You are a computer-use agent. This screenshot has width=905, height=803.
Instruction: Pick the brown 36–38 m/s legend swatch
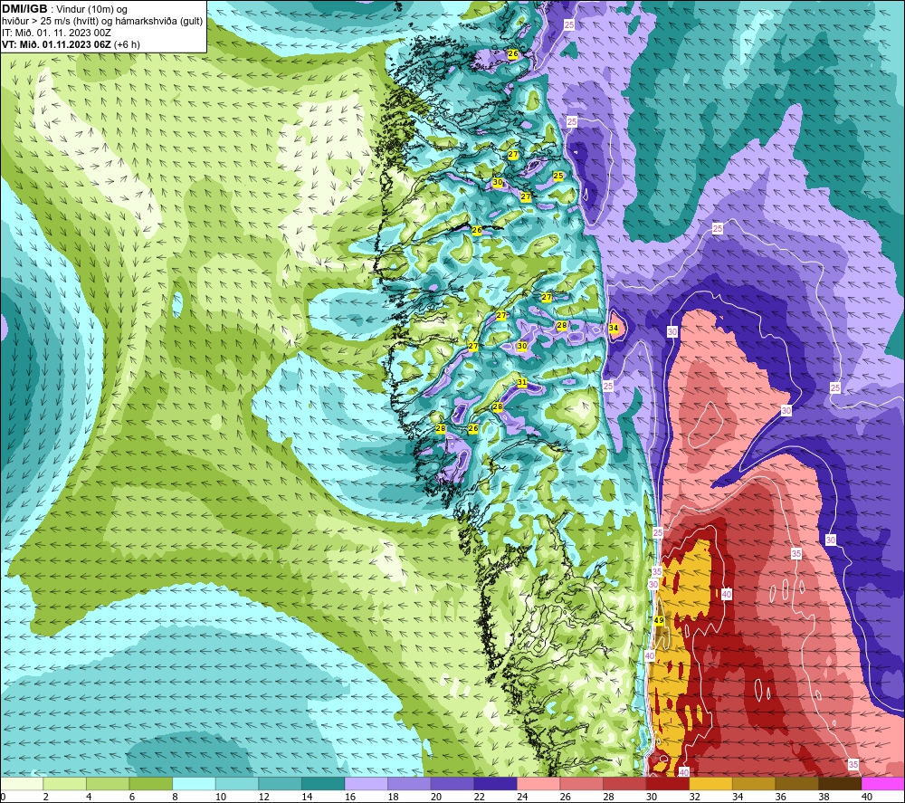[x=796, y=784]
